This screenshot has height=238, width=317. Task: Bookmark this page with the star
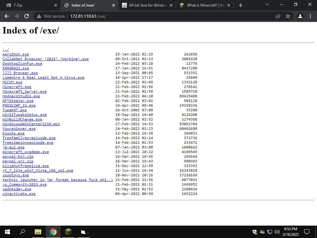point(288,16)
